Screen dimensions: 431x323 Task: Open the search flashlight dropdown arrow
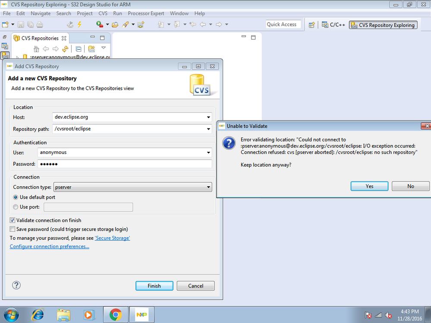tap(133, 25)
